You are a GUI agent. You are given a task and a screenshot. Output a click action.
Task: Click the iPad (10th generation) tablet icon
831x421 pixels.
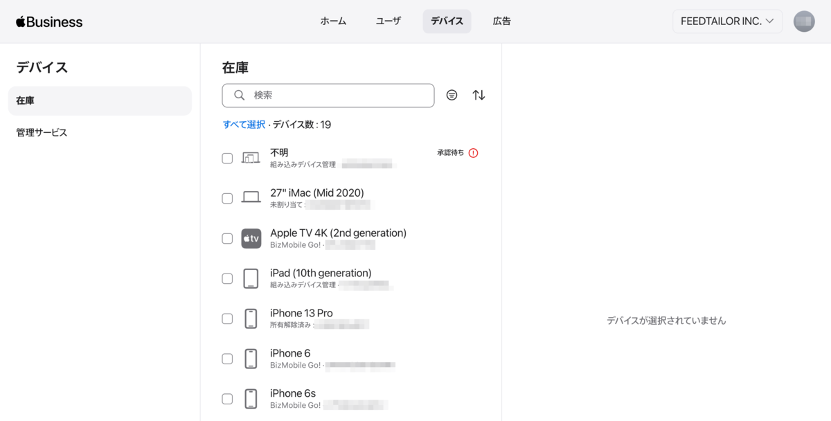coord(251,279)
